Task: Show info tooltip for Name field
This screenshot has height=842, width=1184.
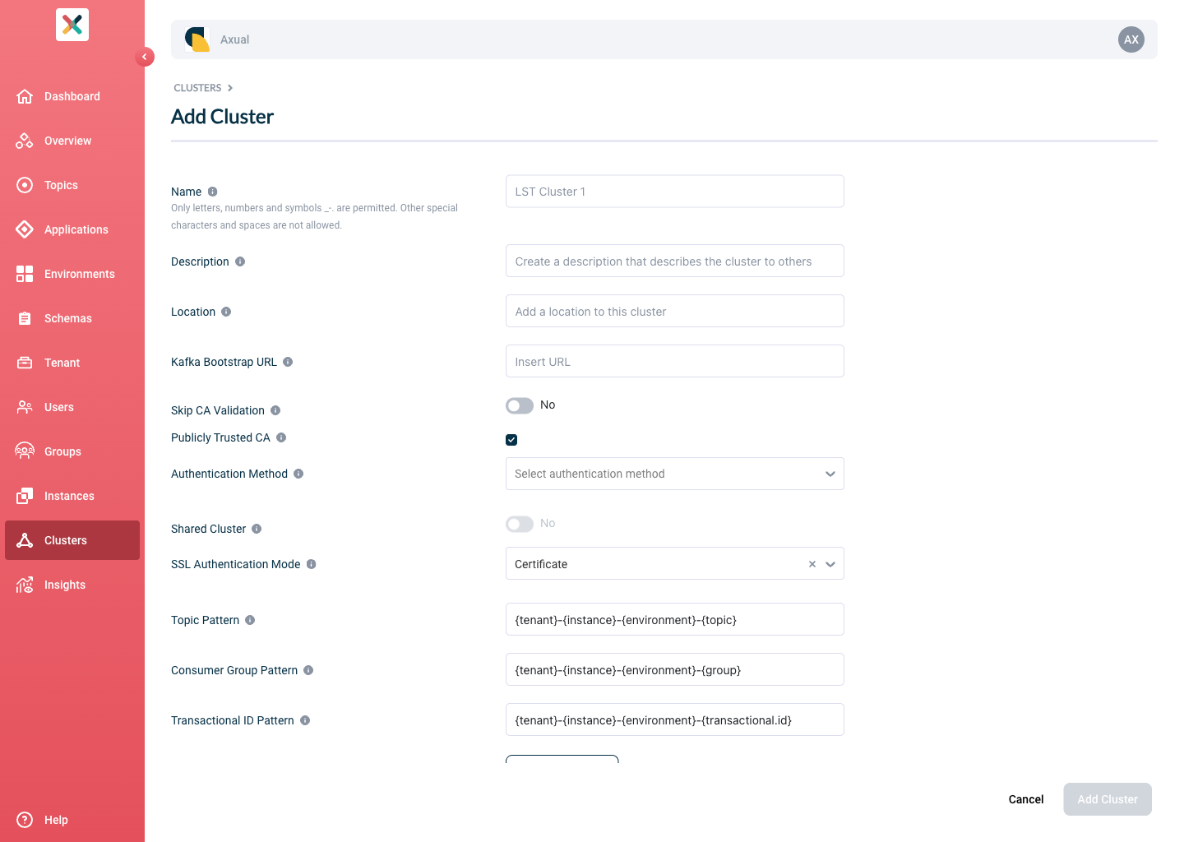Action: (212, 192)
